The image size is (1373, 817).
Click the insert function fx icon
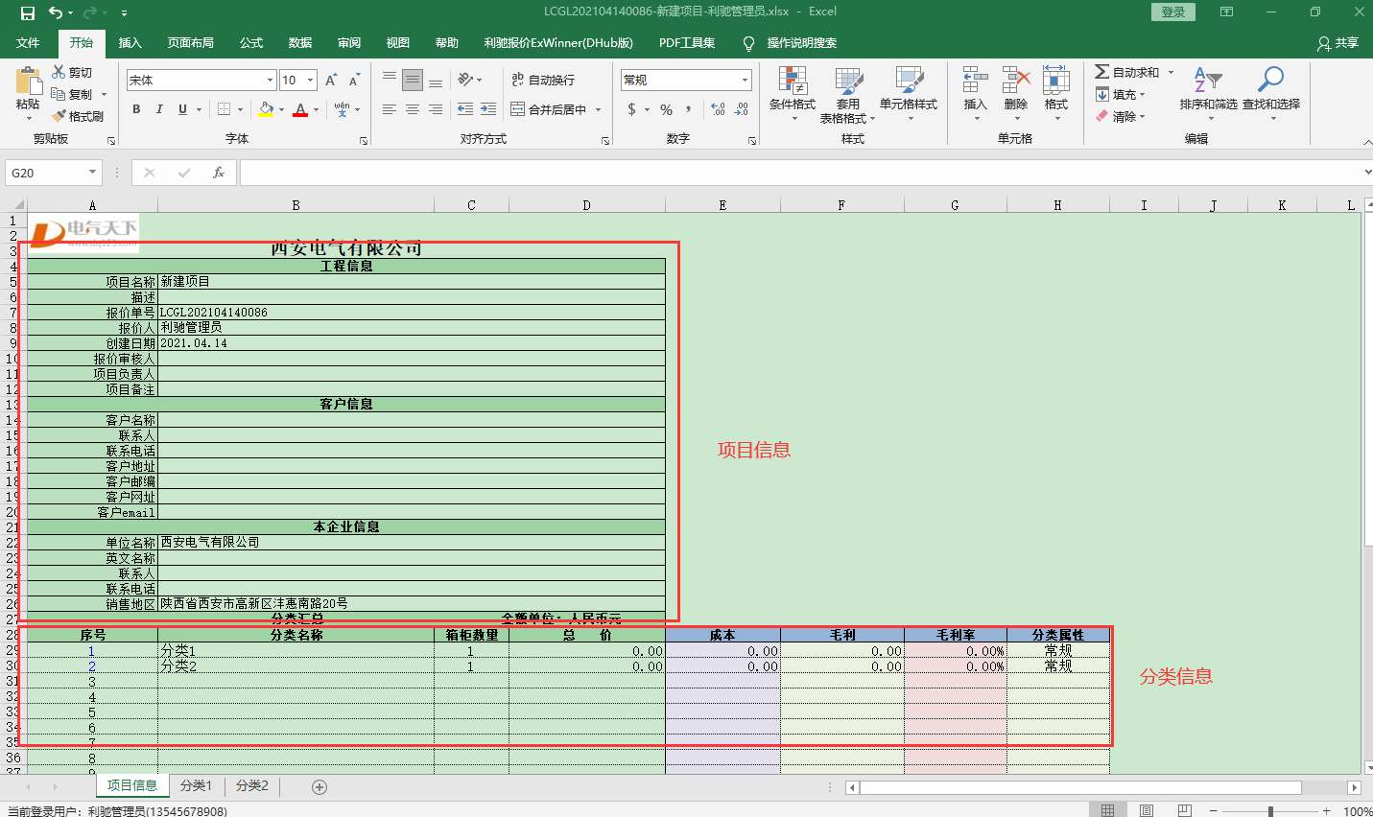click(219, 173)
